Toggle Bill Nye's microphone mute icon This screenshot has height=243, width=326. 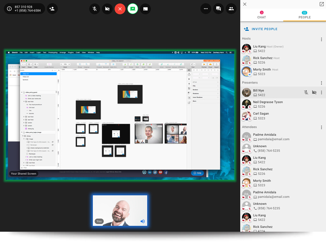click(x=306, y=92)
